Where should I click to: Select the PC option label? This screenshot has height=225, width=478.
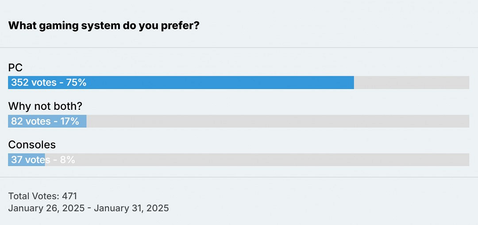click(15, 68)
